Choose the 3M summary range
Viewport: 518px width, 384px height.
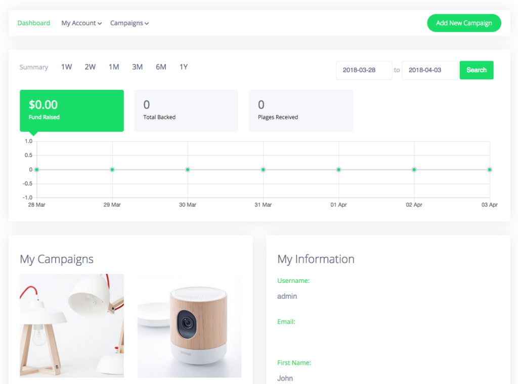point(137,67)
